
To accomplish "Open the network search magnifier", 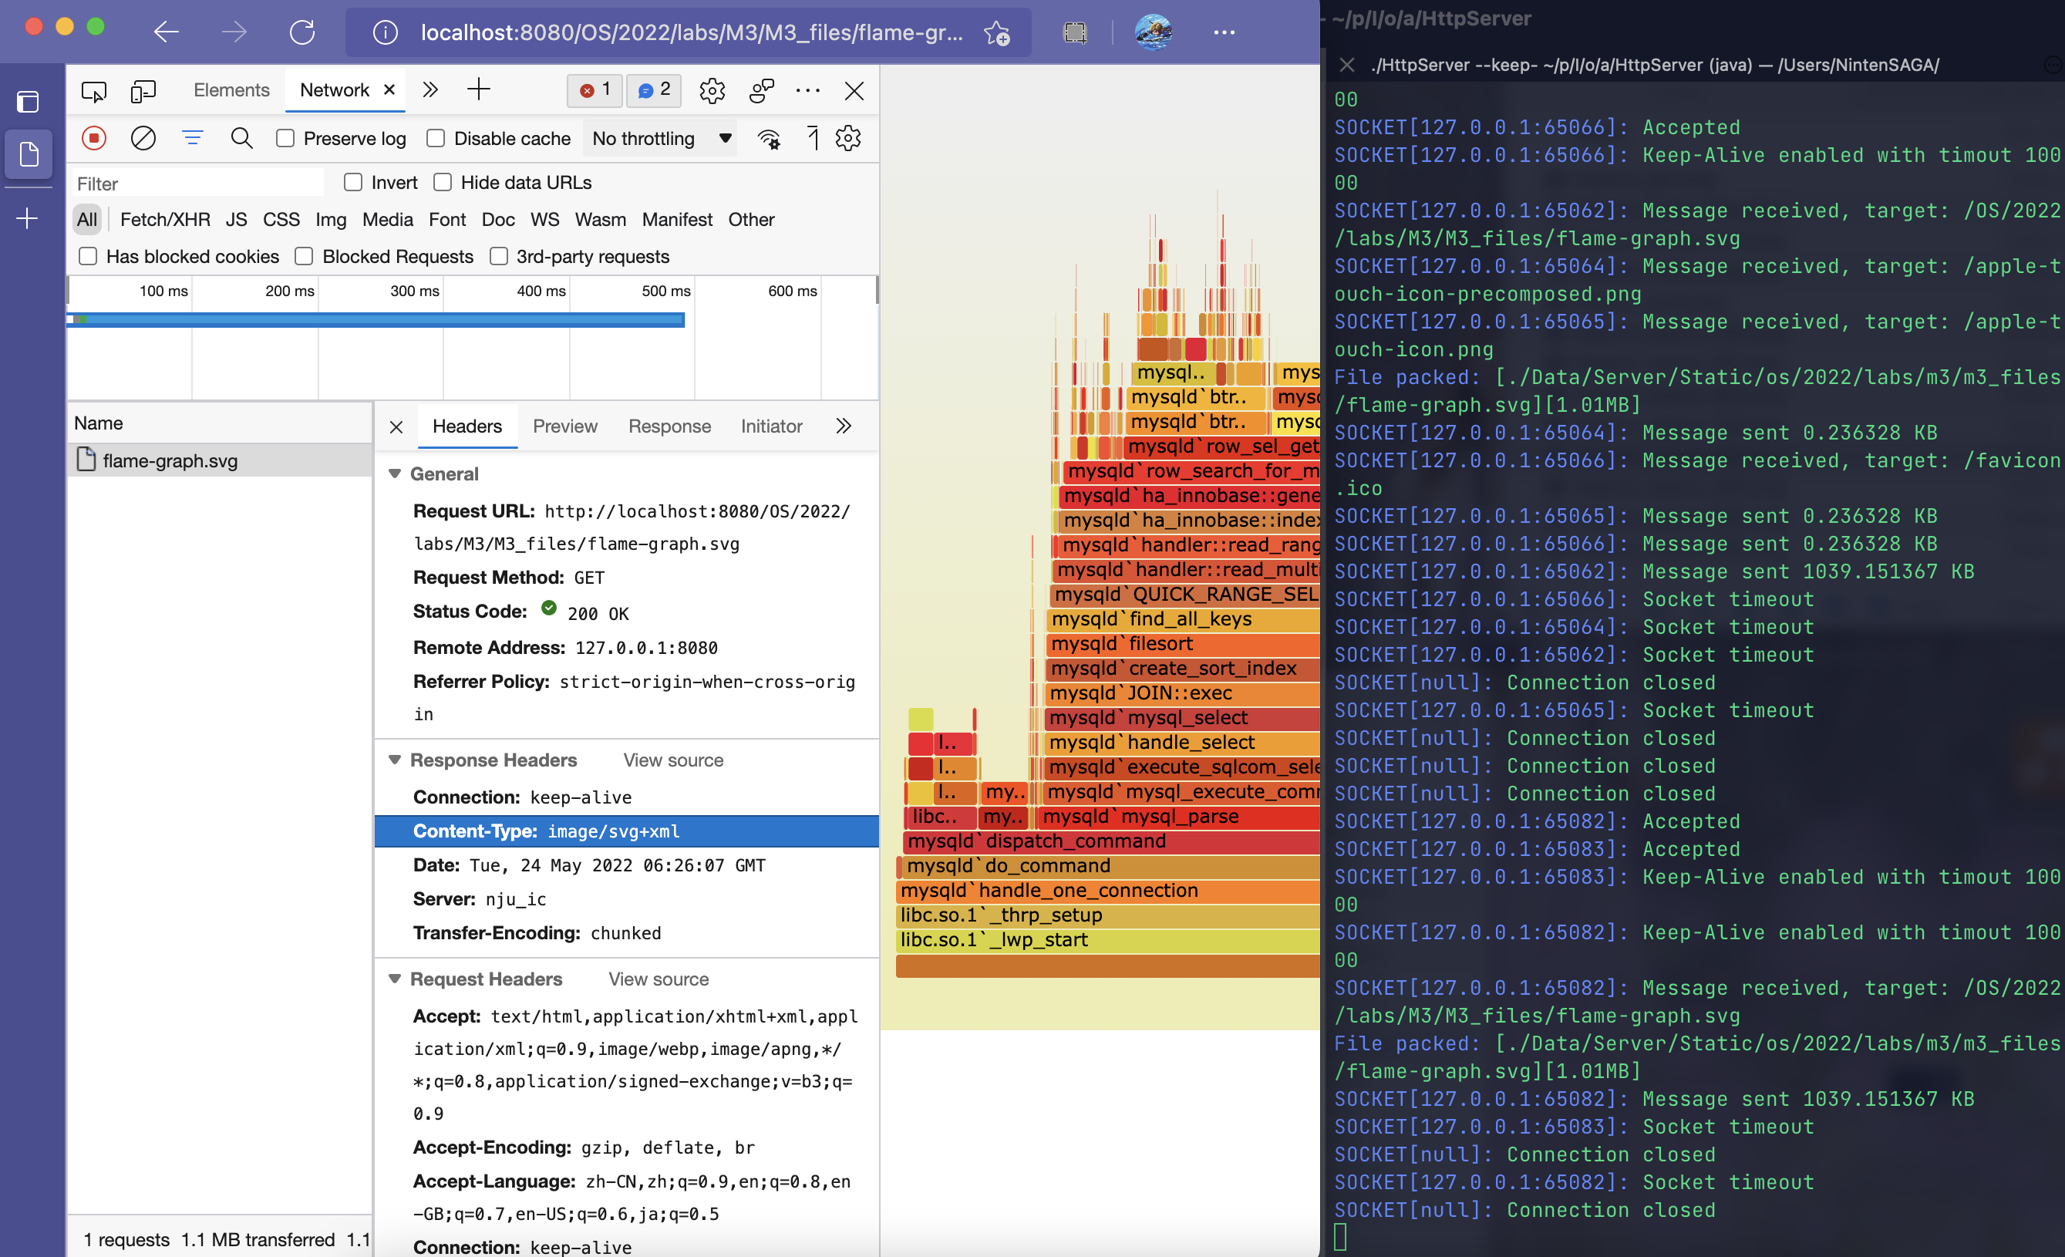I will pos(241,138).
